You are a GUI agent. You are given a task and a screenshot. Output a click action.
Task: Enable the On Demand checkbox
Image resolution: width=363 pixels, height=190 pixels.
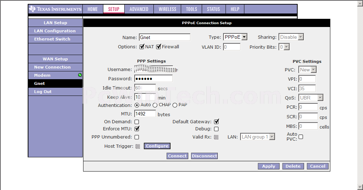coord(137,122)
